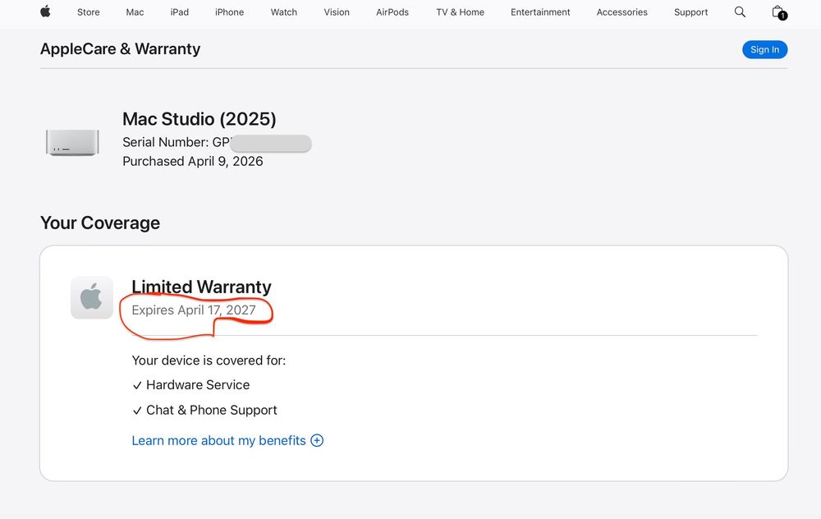The image size is (821, 519).
Task: Open the AirPods menu item
Action: pos(392,12)
